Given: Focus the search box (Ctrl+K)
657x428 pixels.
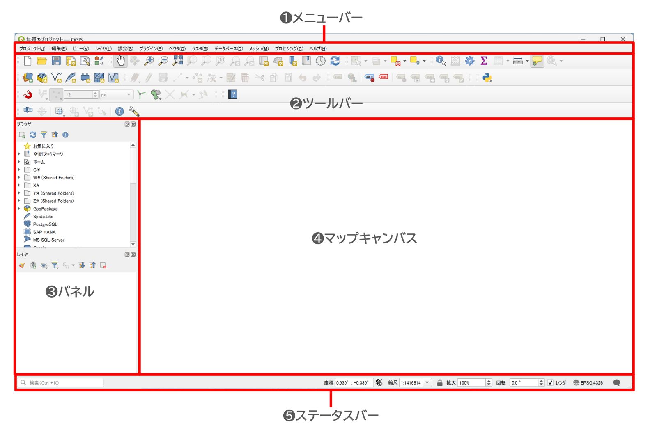Looking at the screenshot, I should 60,383.
